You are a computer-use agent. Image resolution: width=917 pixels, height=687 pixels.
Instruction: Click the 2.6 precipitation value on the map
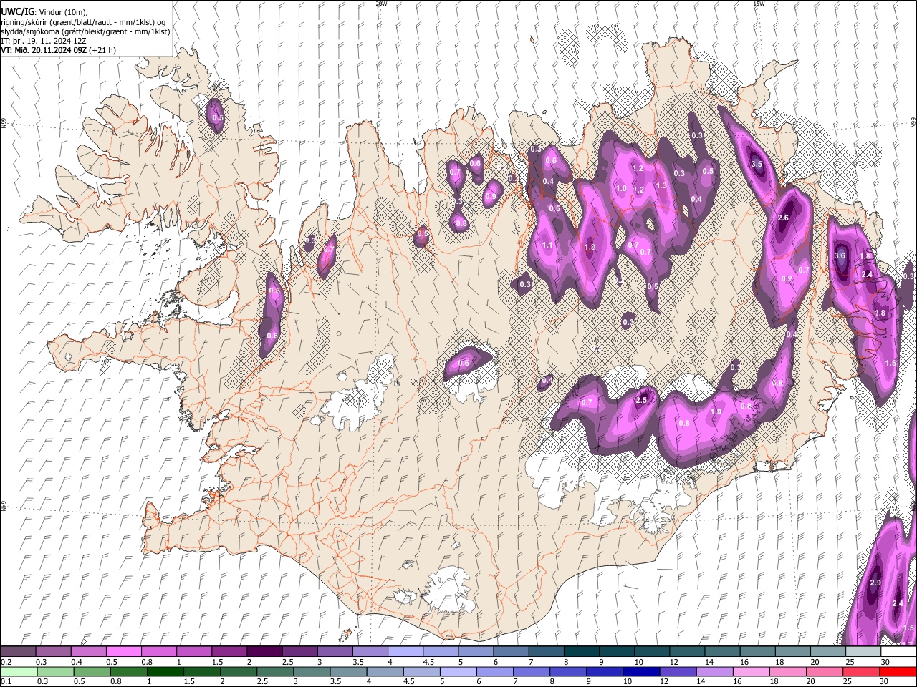click(x=783, y=218)
